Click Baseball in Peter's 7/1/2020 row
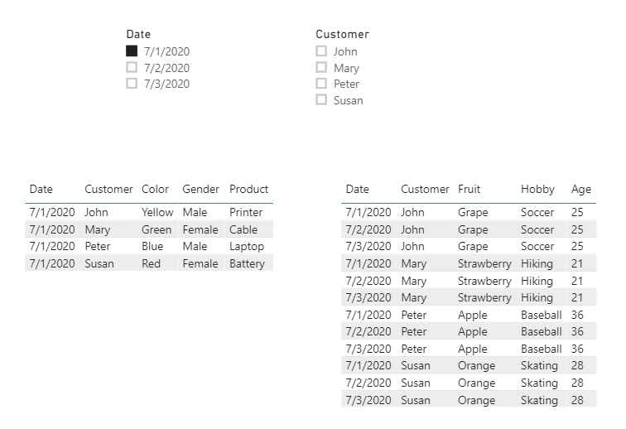 coord(542,315)
